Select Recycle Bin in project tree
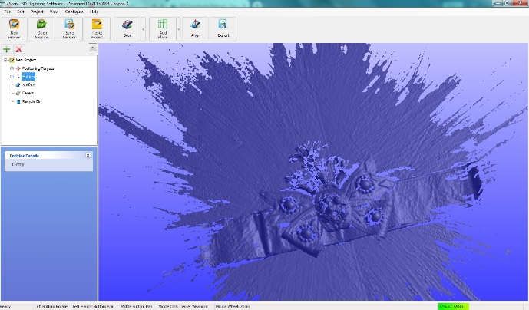Image resolution: width=529 pixels, height=310 pixels. coord(31,101)
